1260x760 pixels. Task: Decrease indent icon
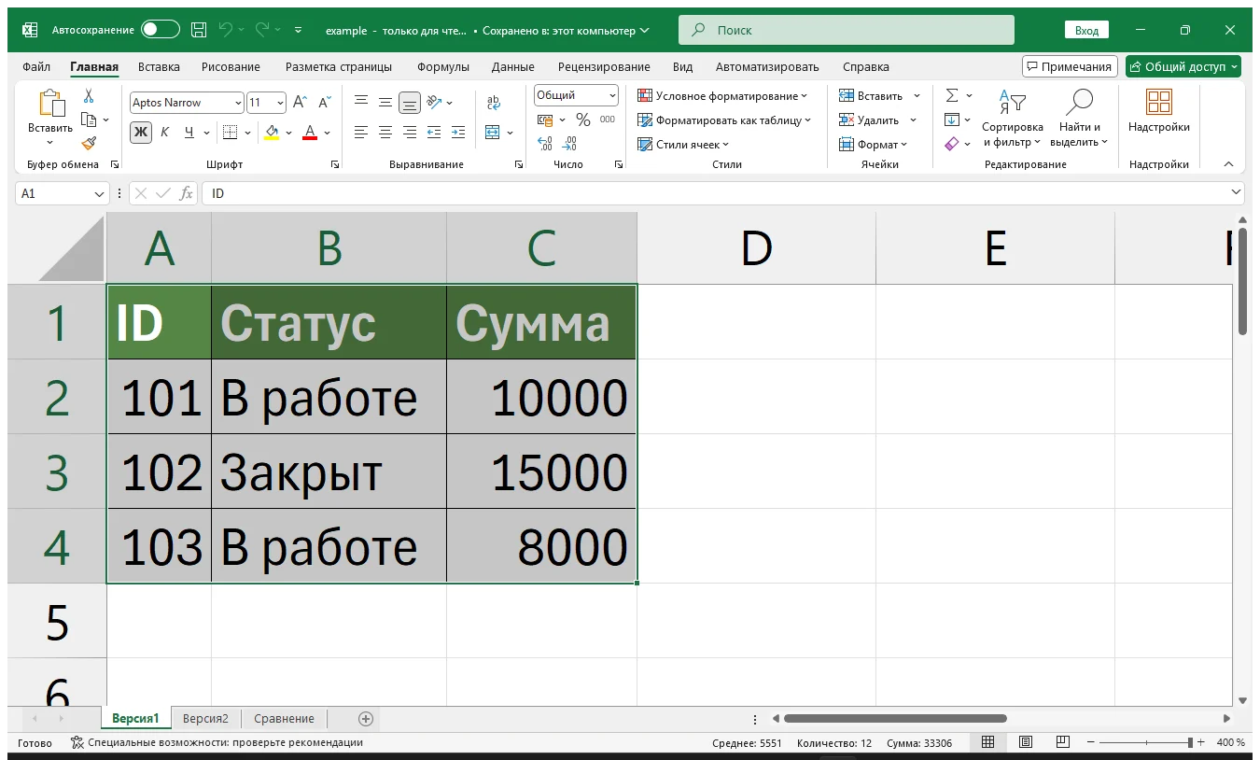pos(434,133)
